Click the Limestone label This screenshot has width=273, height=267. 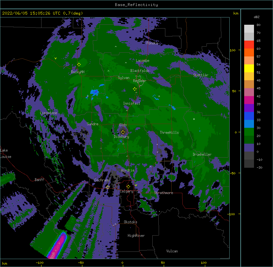pyautogui.click(x=48, y=113)
